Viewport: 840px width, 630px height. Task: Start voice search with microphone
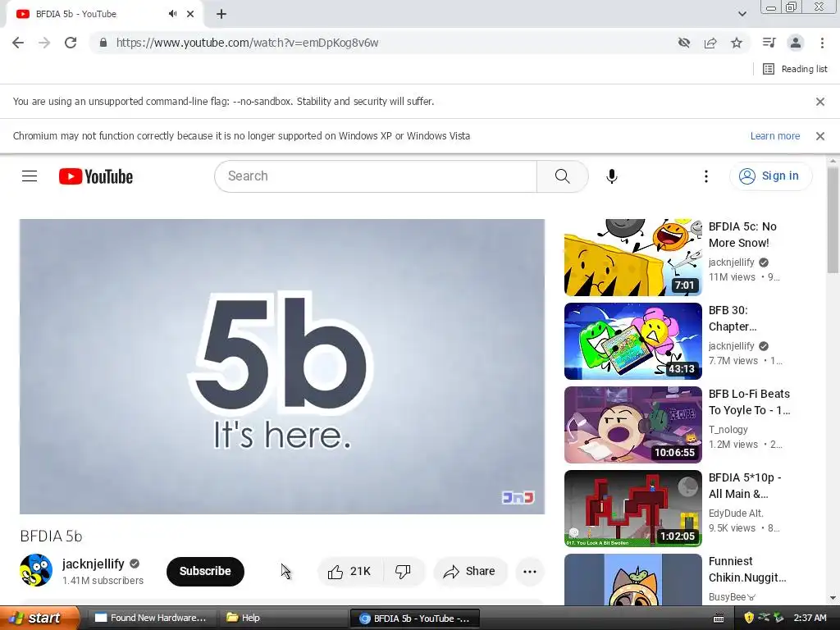(x=611, y=176)
